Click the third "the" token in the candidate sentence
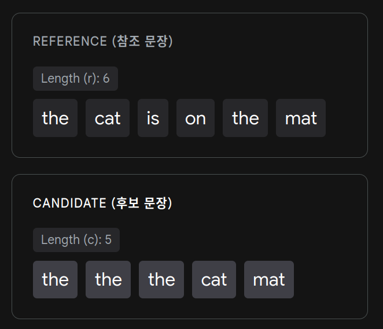This screenshot has width=383, height=329. click(161, 279)
